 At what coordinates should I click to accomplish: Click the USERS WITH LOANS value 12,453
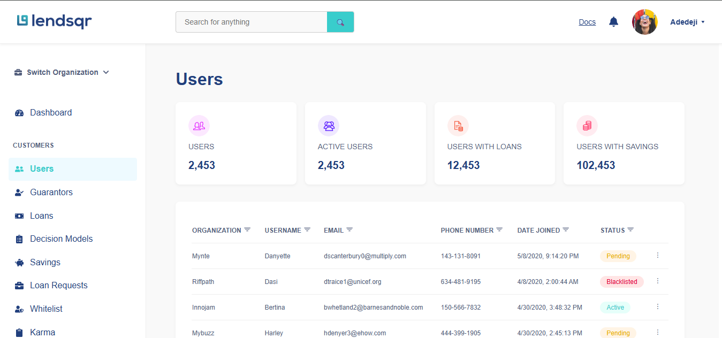point(463,166)
